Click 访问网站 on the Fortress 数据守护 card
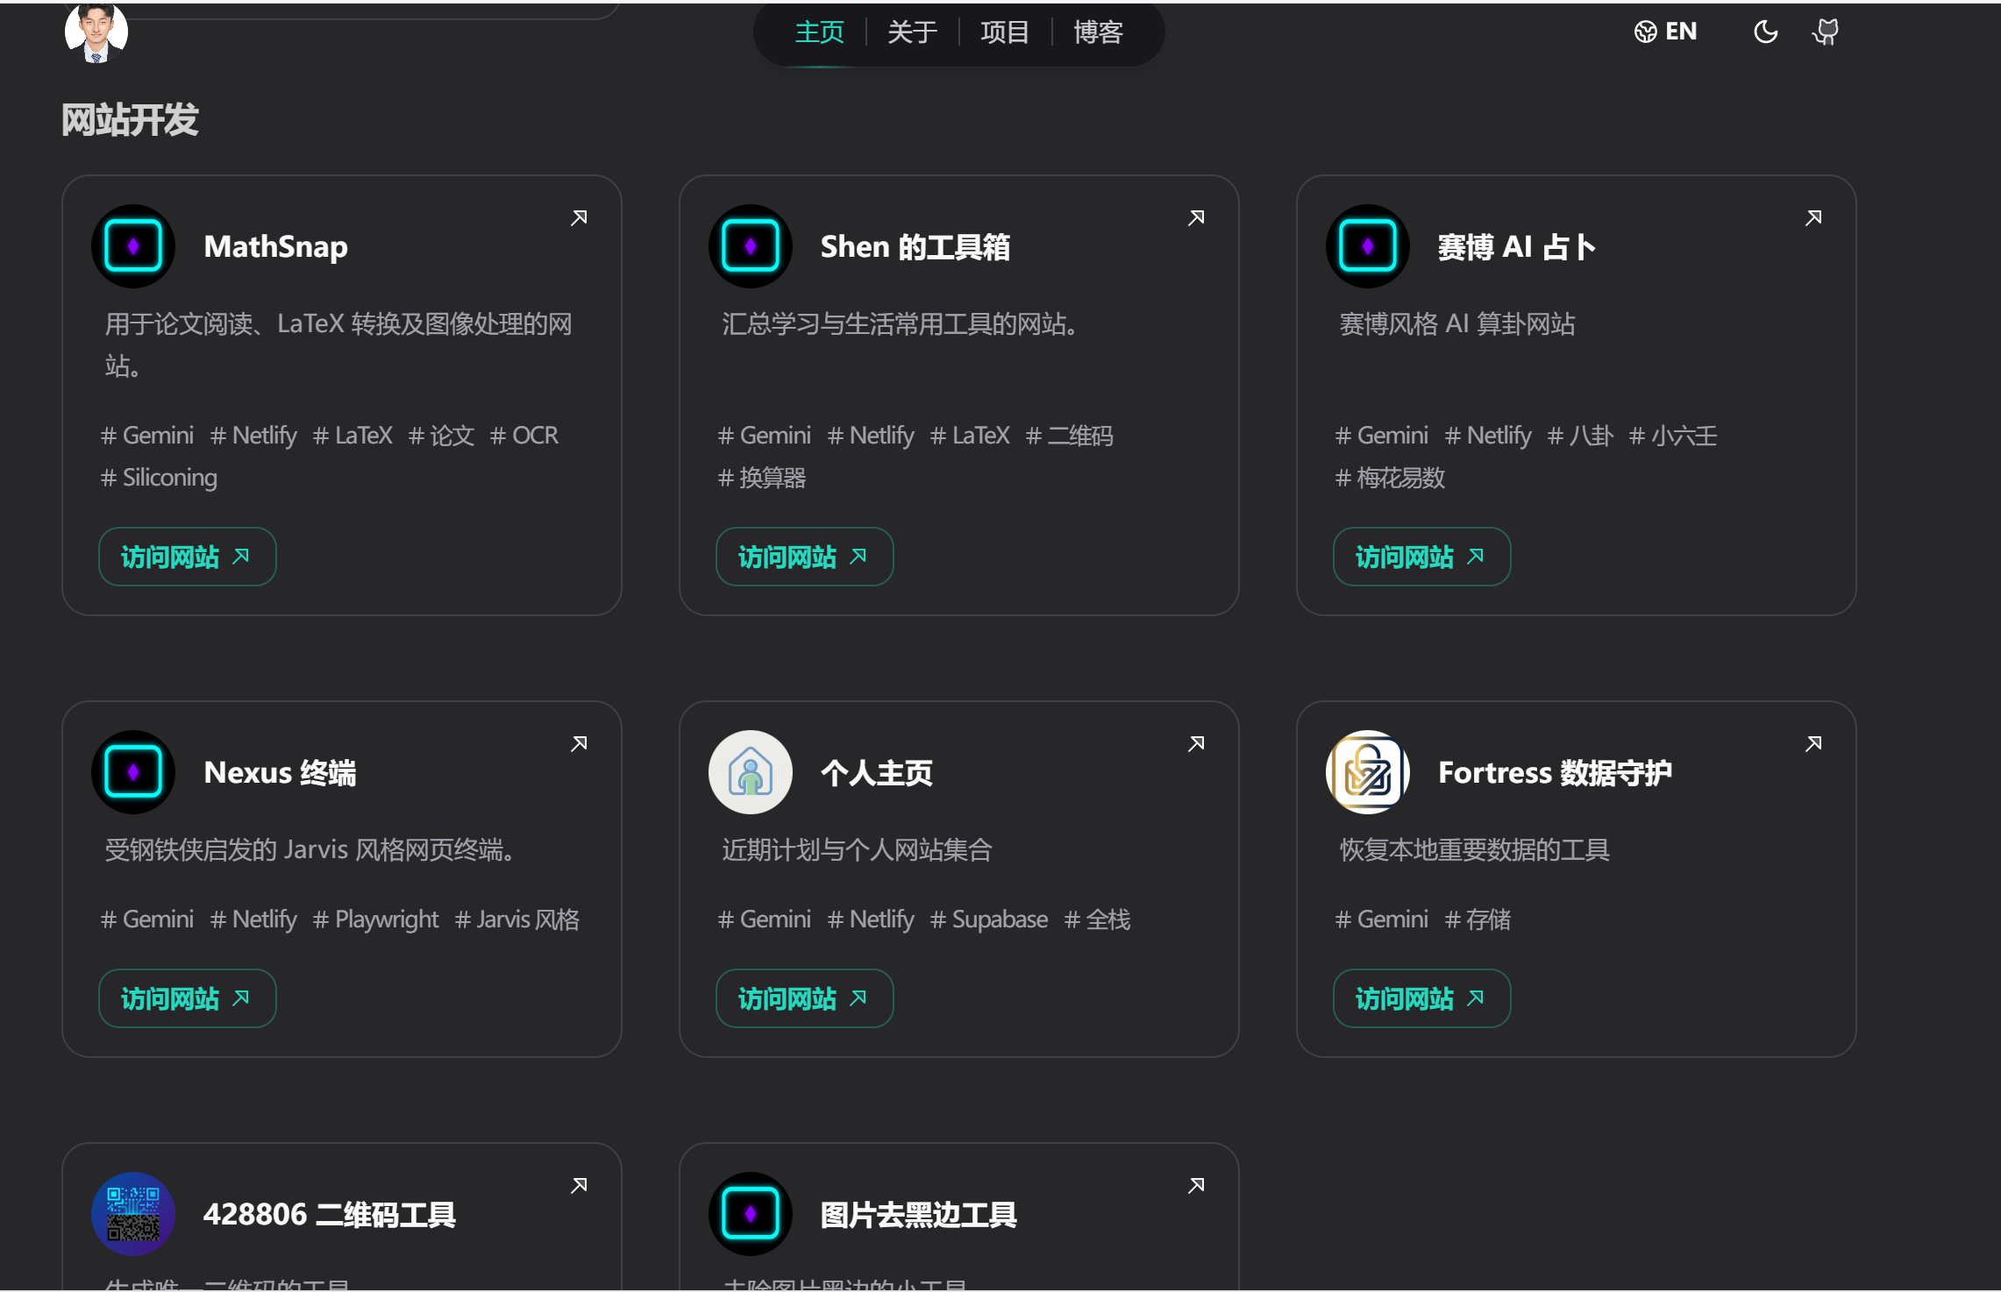2001x1292 pixels. (1421, 998)
